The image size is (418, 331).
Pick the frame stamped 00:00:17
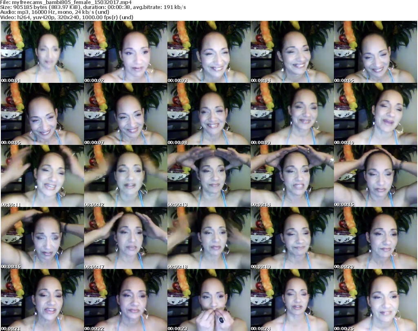126,238
